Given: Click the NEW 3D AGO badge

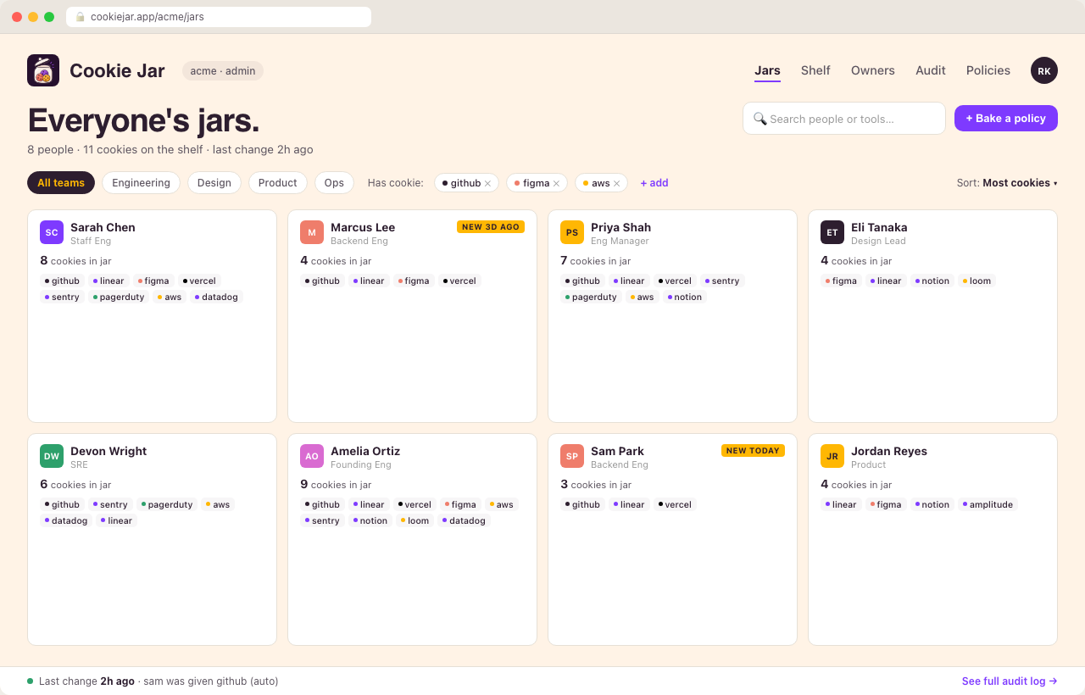Looking at the screenshot, I should pyautogui.click(x=491, y=226).
